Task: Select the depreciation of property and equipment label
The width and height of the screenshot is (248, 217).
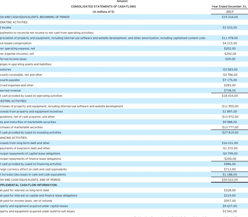Action: (103, 38)
